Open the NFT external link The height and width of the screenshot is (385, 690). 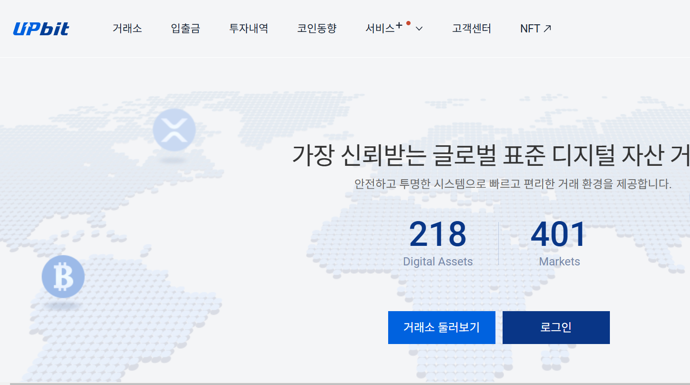pos(536,29)
